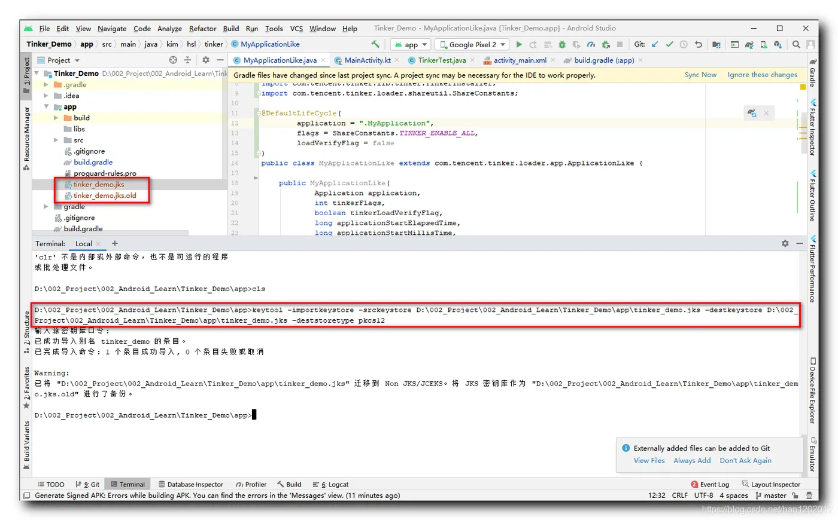
Task: Open the VCS menu
Action: pos(296,29)
